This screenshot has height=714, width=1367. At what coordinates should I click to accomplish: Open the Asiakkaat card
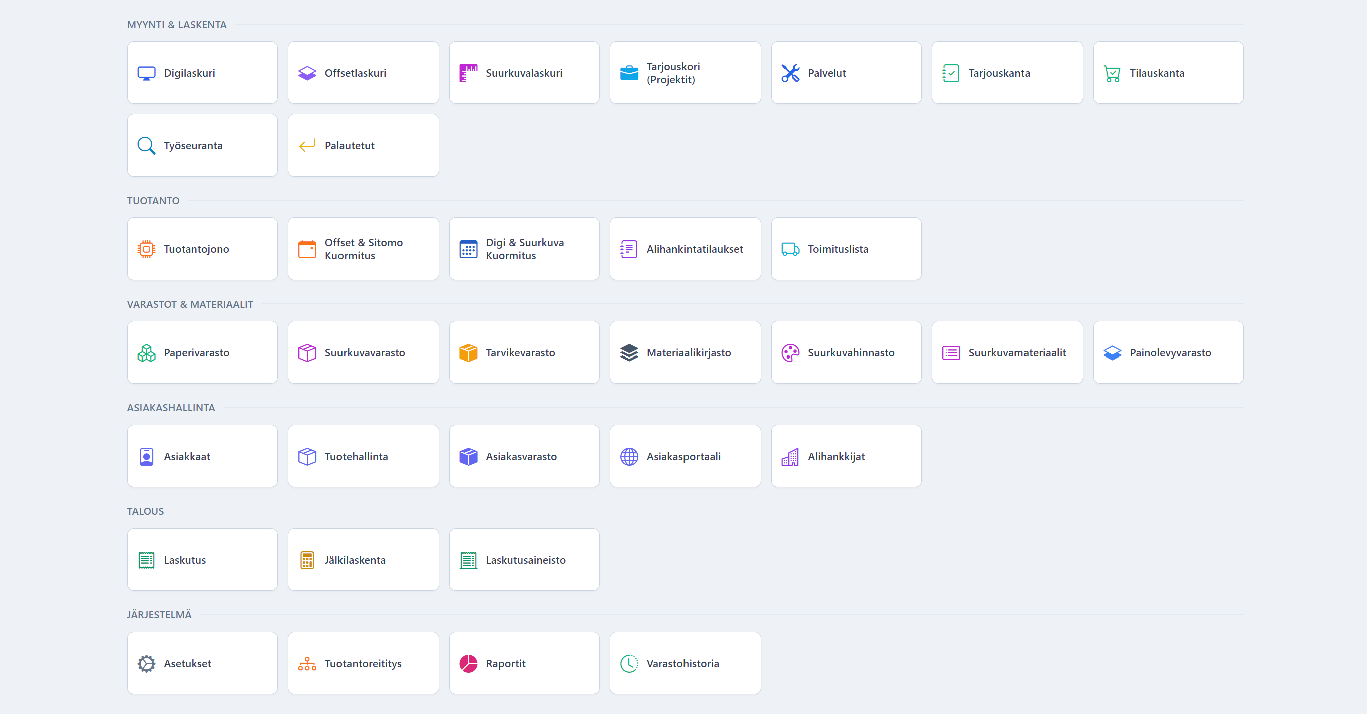coord(202,456)
